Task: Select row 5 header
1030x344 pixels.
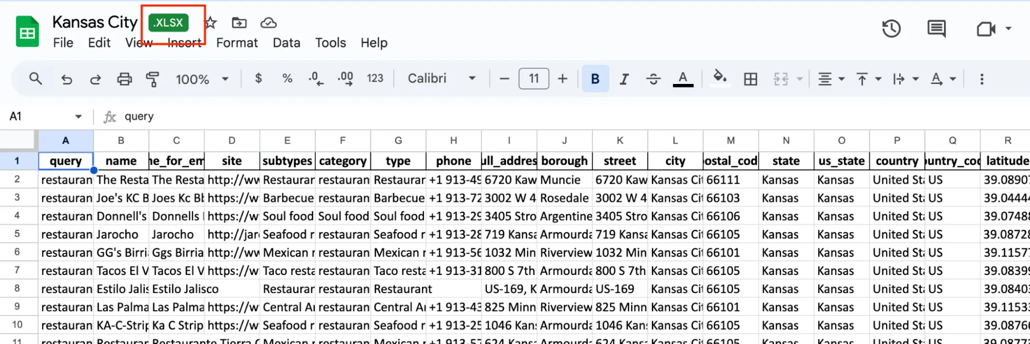Action: coord(17,234)
